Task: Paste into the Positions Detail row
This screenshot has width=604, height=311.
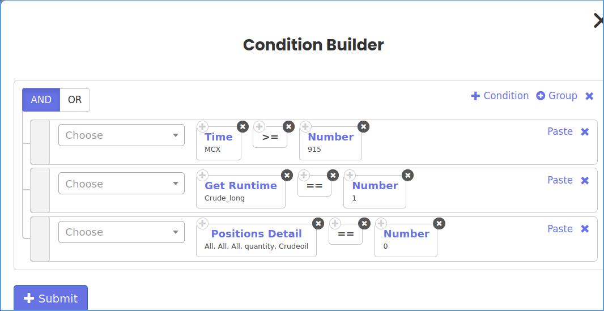Action: click(x=560, y=229)
